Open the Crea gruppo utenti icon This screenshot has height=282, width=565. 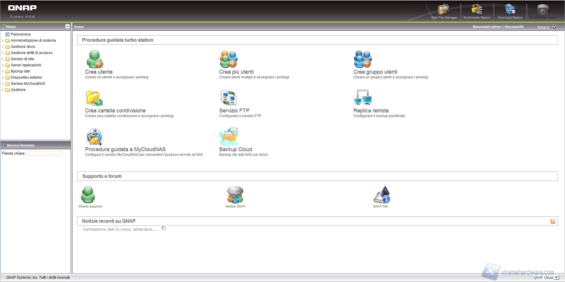point(363,59)
